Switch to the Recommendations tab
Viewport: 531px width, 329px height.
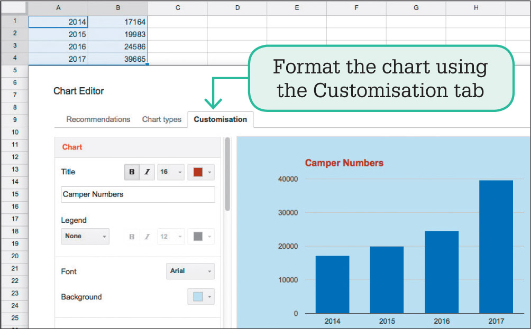pos(98,119)
